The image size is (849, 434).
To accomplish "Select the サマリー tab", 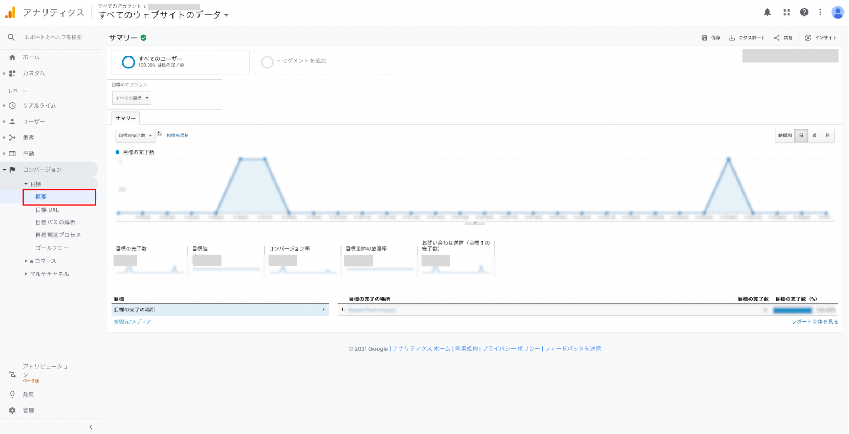I will pos(125,118).
